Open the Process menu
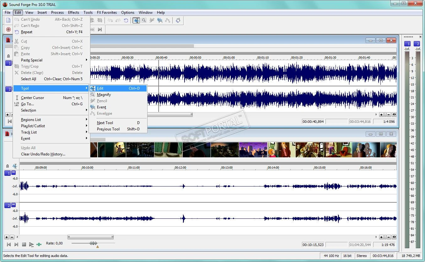Image resolution: width=425 pixels, height=262 pixels. point(57,13)
